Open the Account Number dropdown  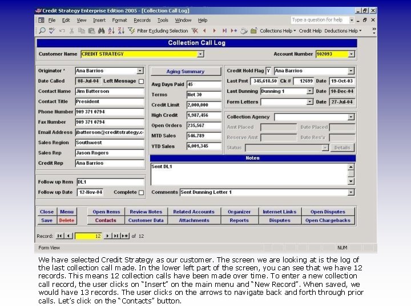point(351,54)
